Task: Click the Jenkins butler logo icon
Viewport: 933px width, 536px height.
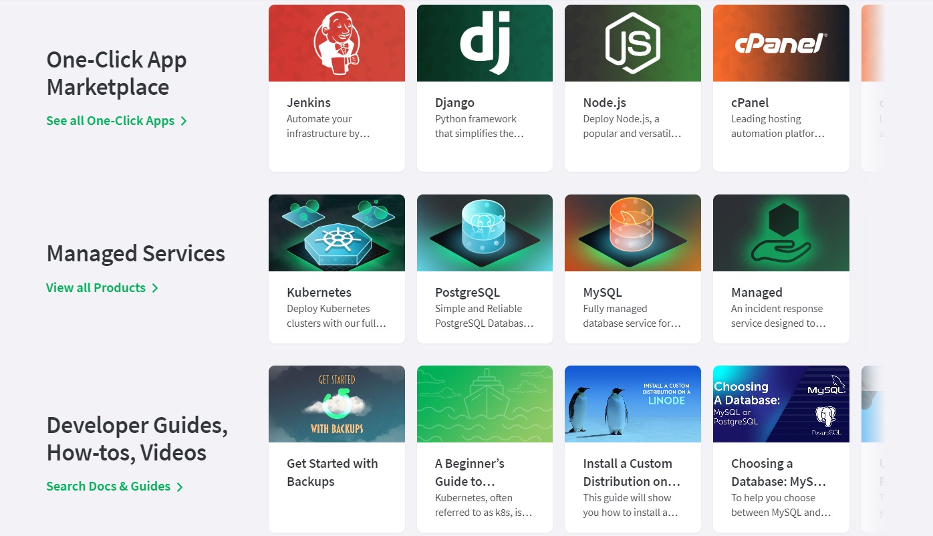Action: (337, 43)
